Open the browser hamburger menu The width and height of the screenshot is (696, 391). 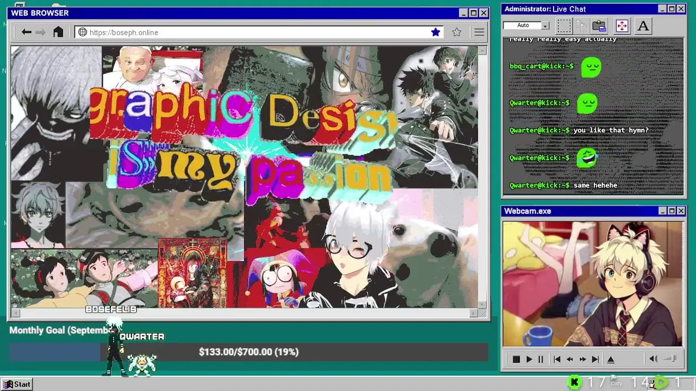point(479,33)
